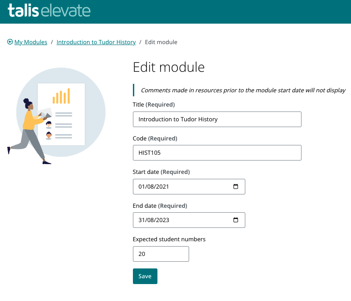Viewport: 351px width, 301px height.
Task: Select the End date field 31/08/2023
Action: tap(189, 220)
